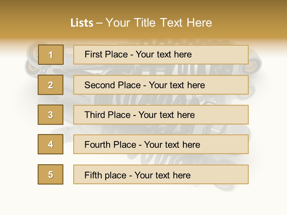Click "Your text here" in Second Place row

point(177,85)
